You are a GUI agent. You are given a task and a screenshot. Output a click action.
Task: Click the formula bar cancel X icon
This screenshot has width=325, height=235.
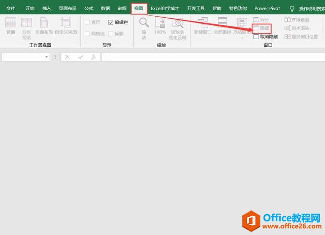click(x=67, y=57)
